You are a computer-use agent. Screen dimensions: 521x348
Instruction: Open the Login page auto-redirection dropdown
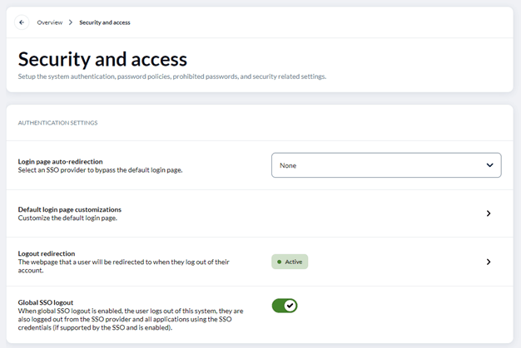pos(386,165)
